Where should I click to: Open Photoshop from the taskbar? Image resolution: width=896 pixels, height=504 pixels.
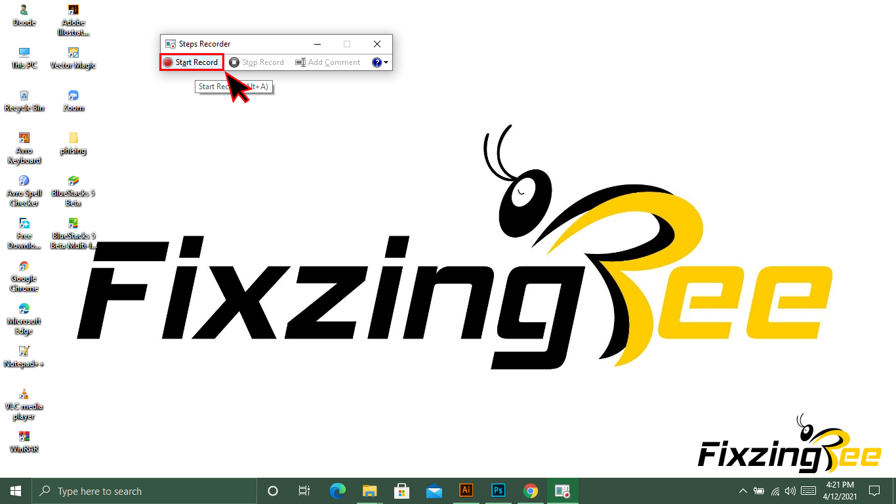point(499,491)
